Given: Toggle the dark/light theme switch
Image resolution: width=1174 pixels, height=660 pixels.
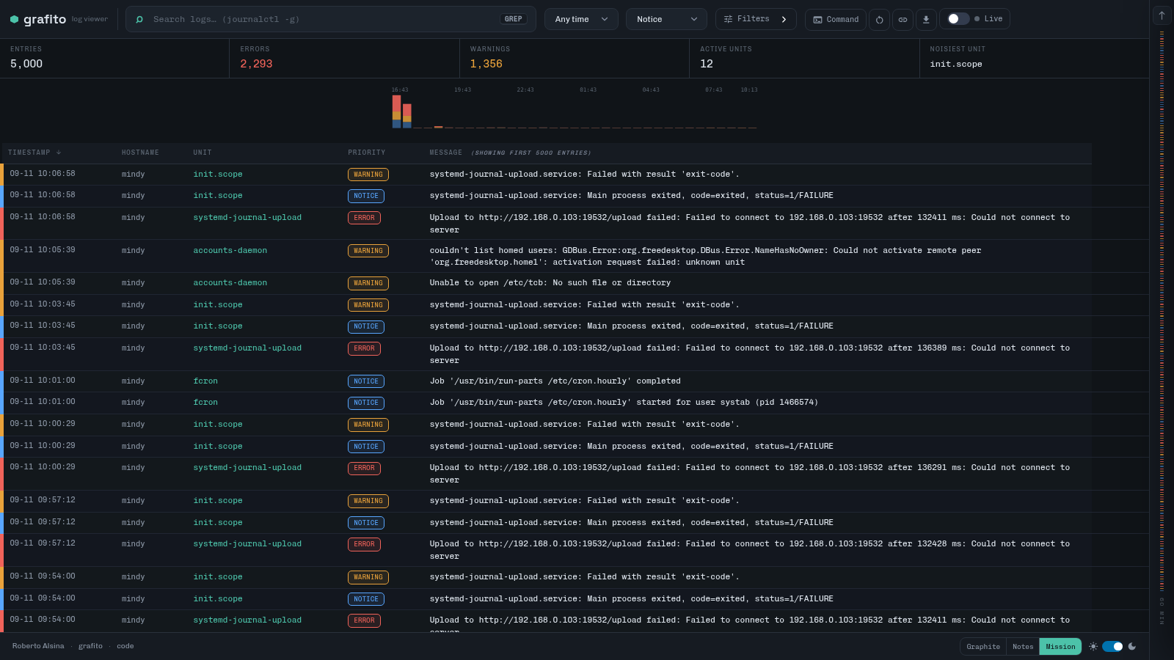Looking at the screenshot, I should [x=1112, y=646].
